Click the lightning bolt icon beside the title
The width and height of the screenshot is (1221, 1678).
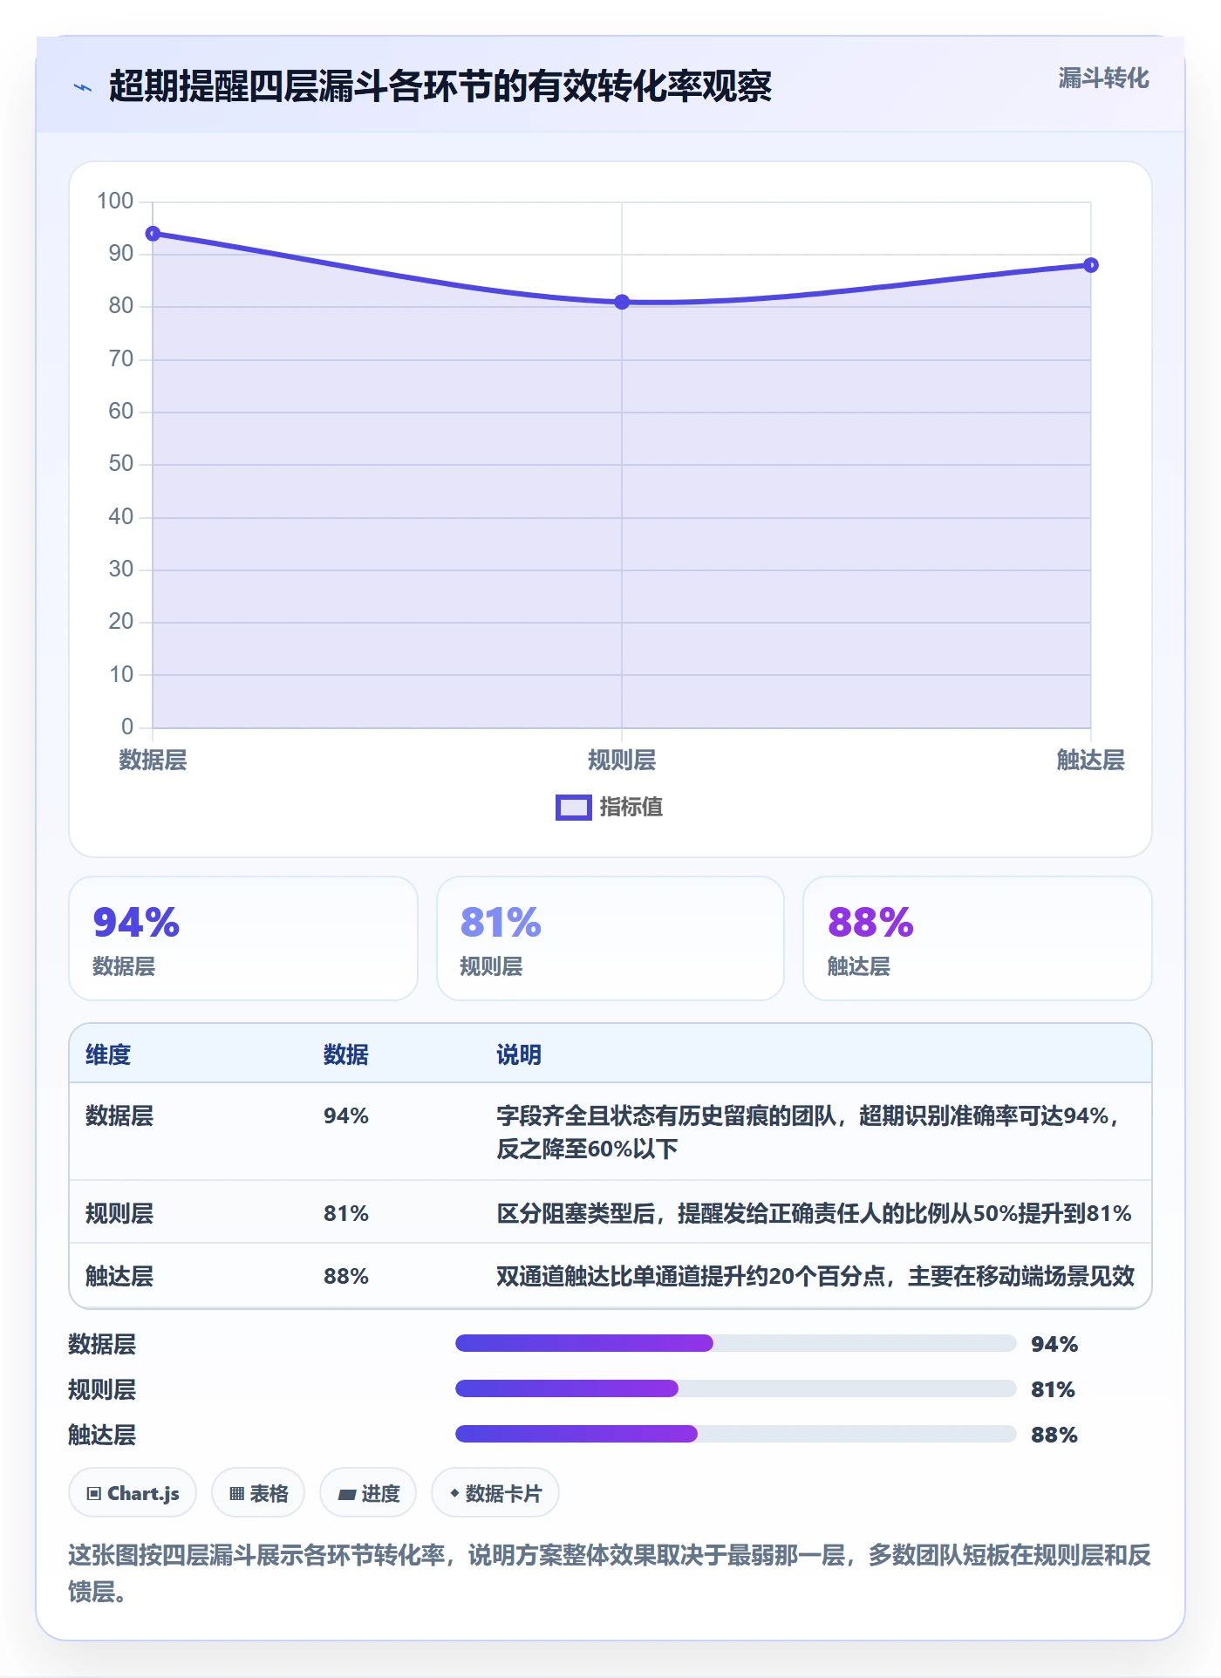pyautogui.click(x=83, y=87)
